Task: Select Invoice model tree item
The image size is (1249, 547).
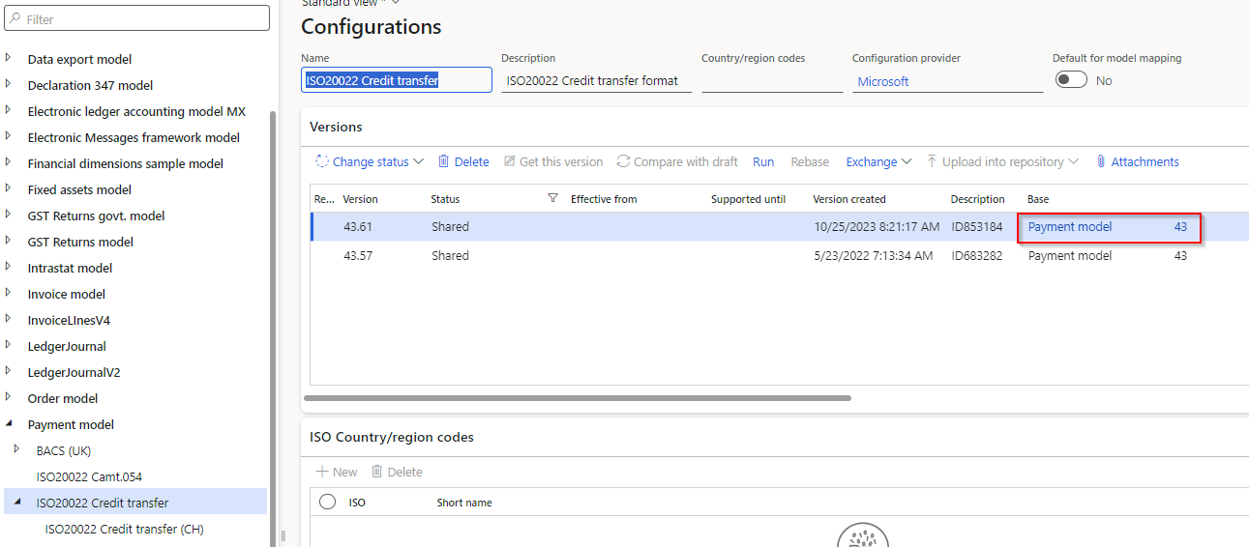Action: point(67,294)
